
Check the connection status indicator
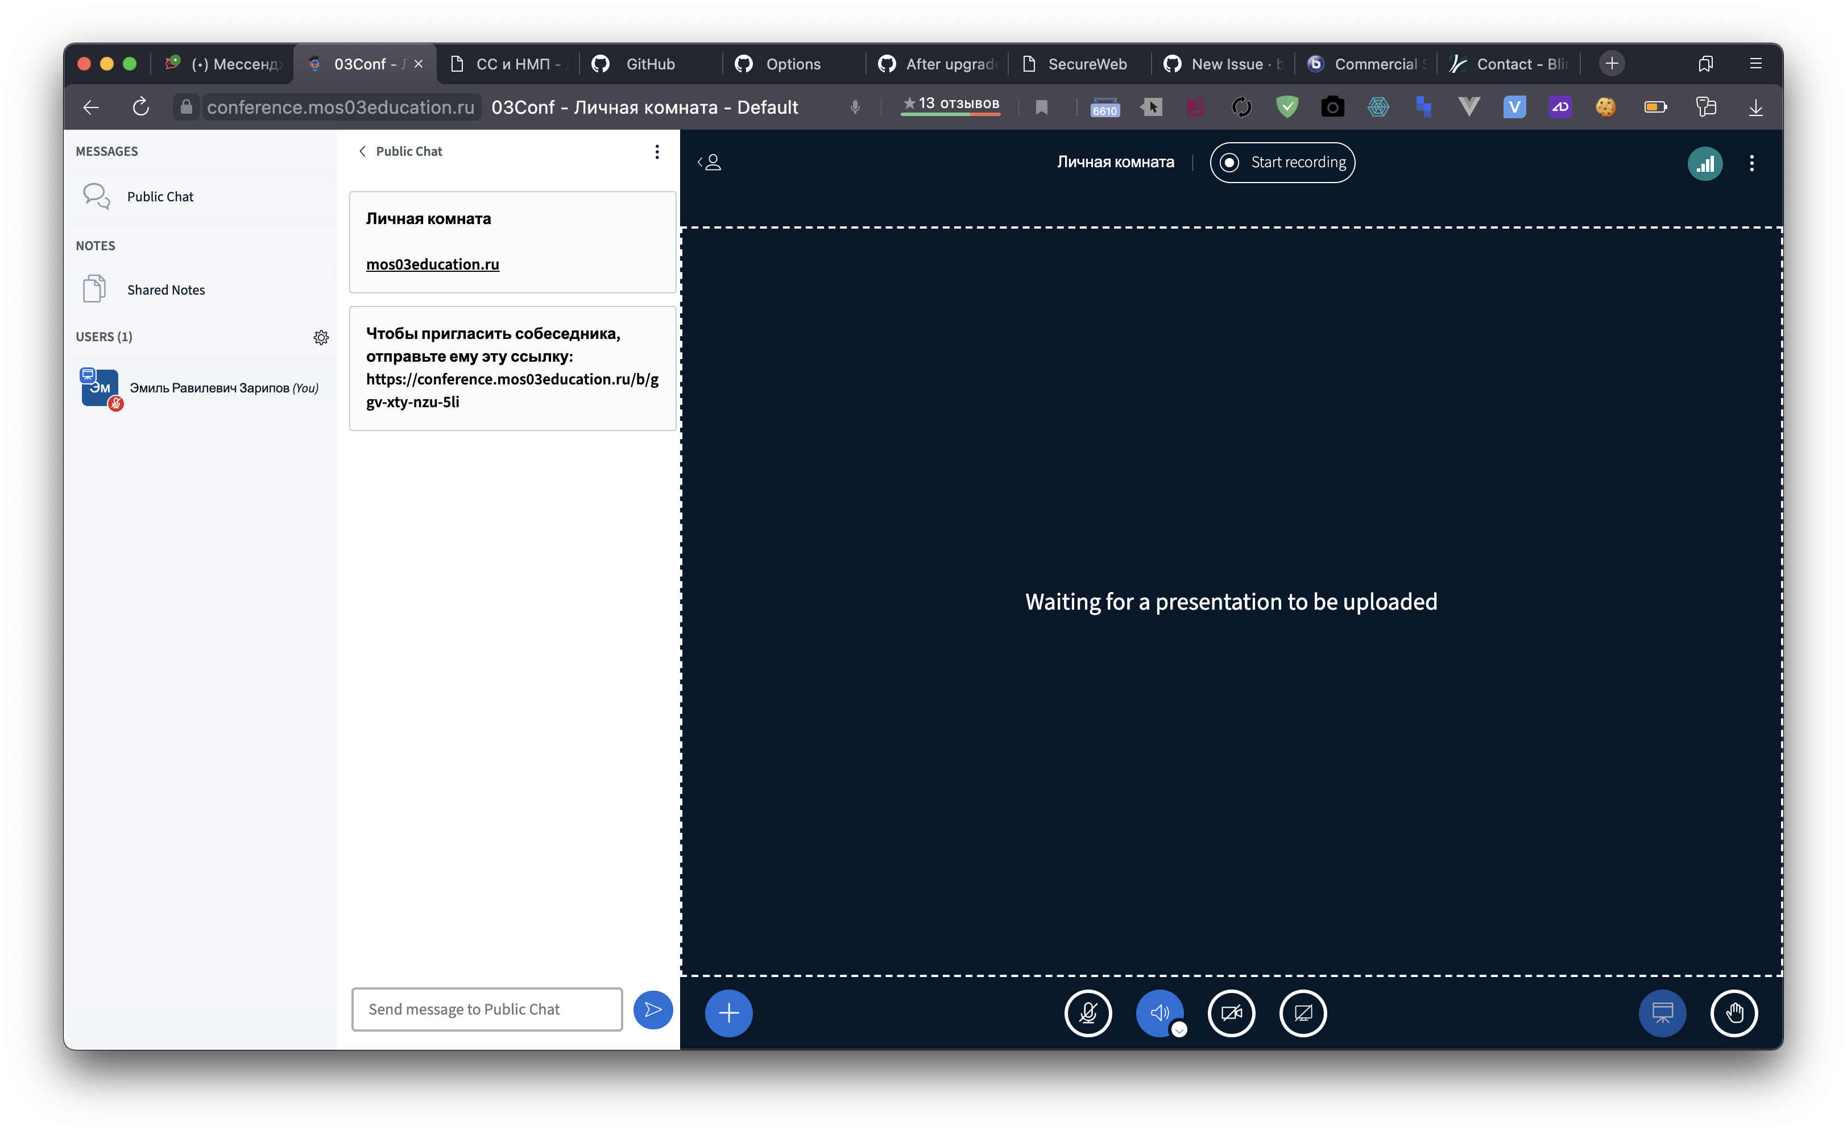click(x=1705, y=163)
